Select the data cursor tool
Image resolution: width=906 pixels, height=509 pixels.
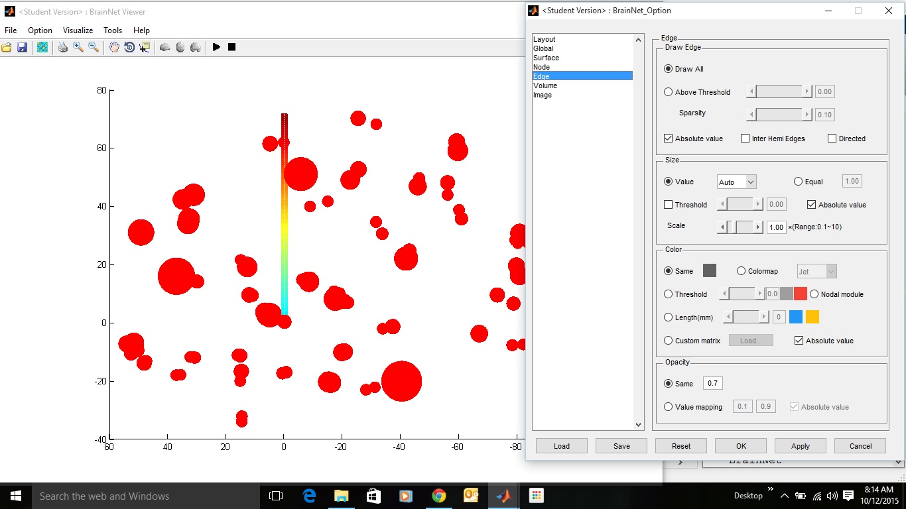tap(145, 47)
